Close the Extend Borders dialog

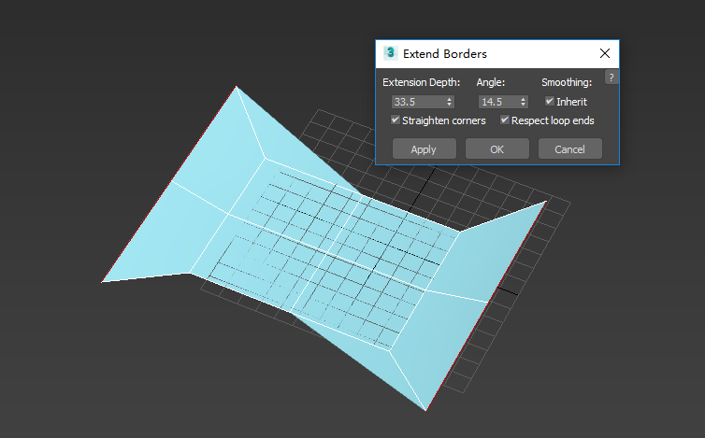click(x=604, y=54)
